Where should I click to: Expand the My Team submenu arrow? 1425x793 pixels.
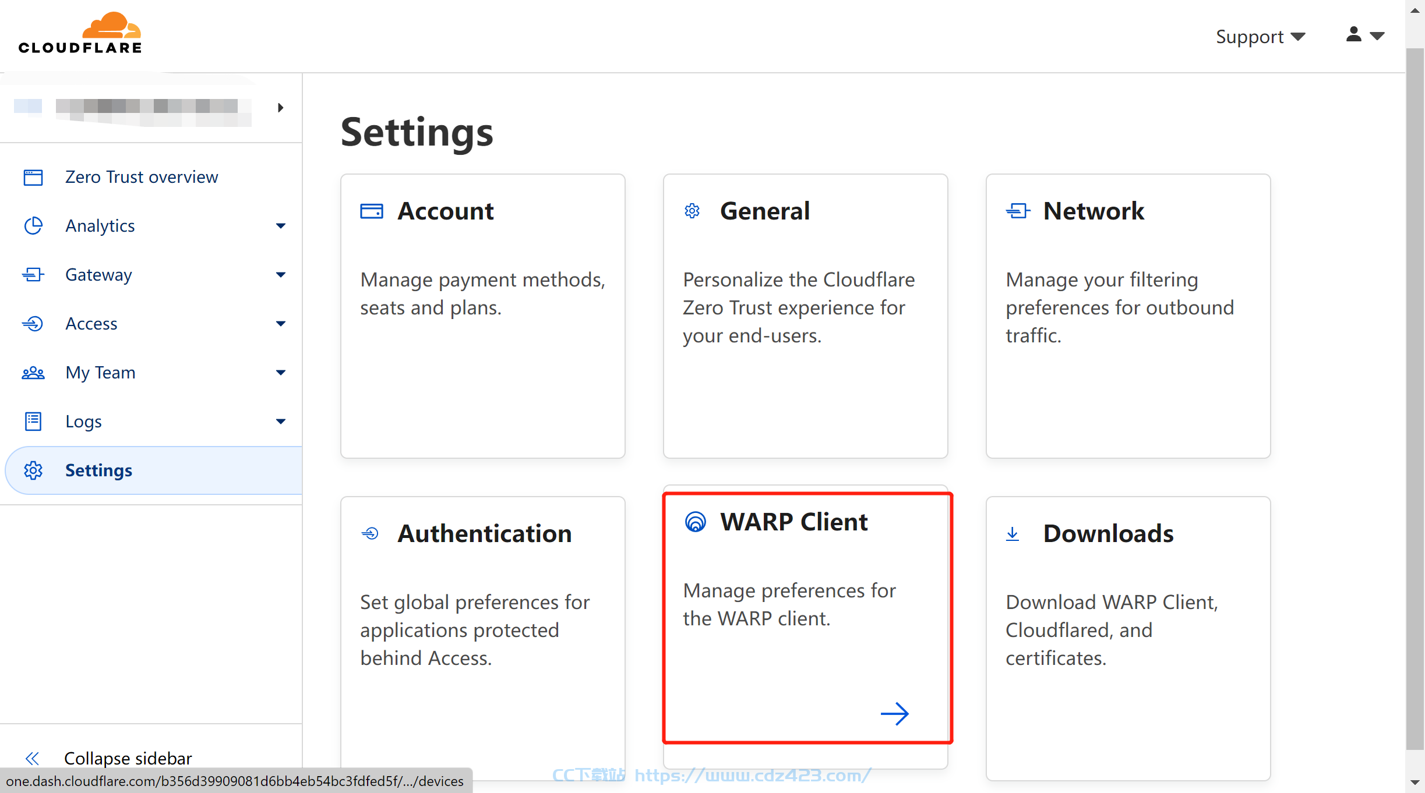click(x=281, y=373)
